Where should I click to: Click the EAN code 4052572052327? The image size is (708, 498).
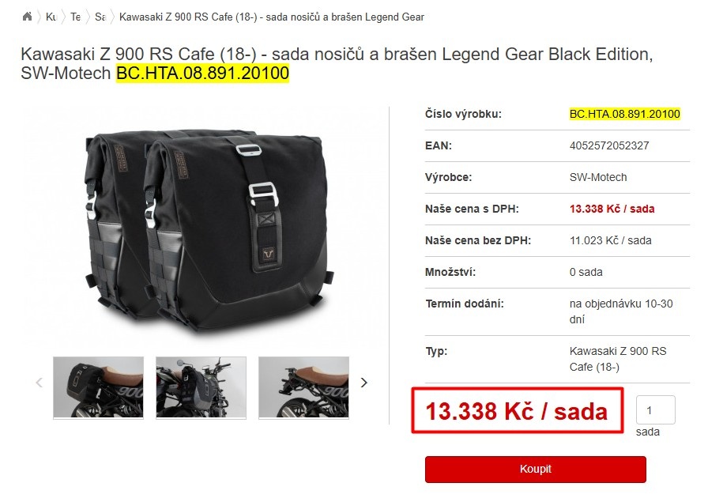609,145
